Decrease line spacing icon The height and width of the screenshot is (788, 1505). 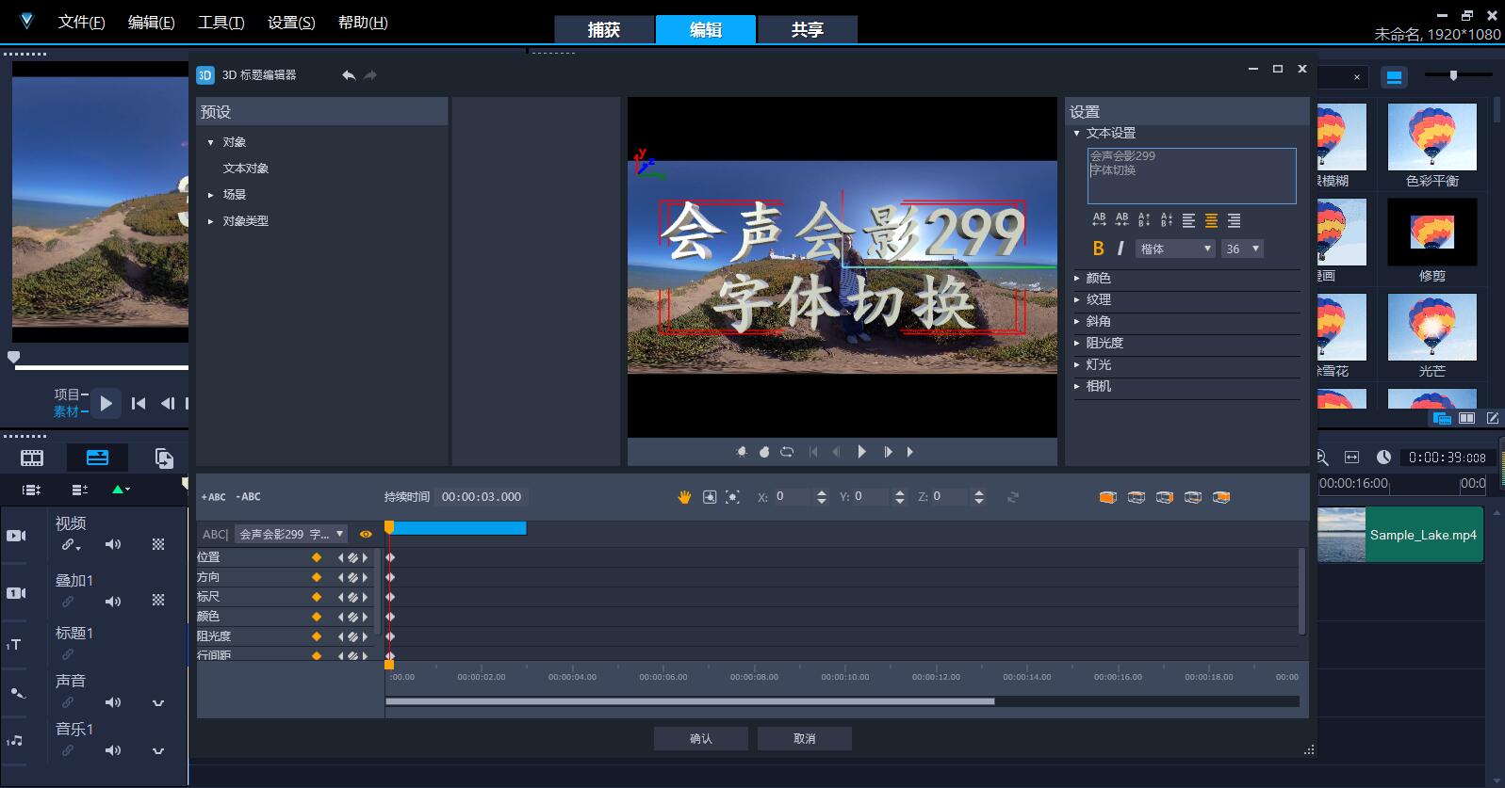tap(1167, 220)
